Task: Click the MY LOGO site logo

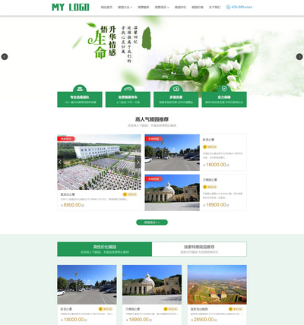Action: point(71,7)
